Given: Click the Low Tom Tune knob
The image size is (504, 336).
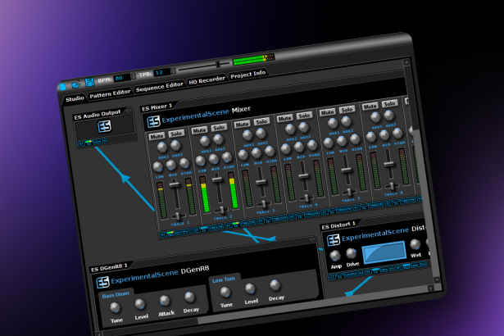Looking at the screenshot, I should 225,293.
